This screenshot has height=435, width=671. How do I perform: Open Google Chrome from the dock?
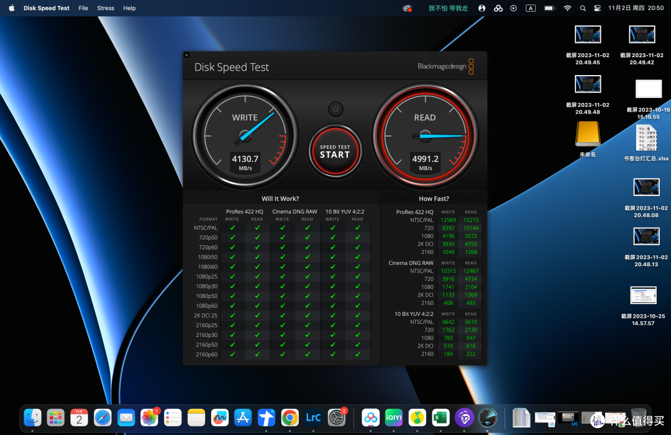pyautogui.click(x=290, y=418)
